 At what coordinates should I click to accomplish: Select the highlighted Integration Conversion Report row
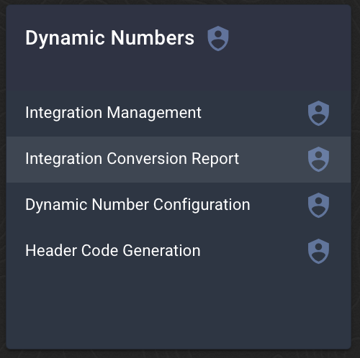[x=179, y=160]
